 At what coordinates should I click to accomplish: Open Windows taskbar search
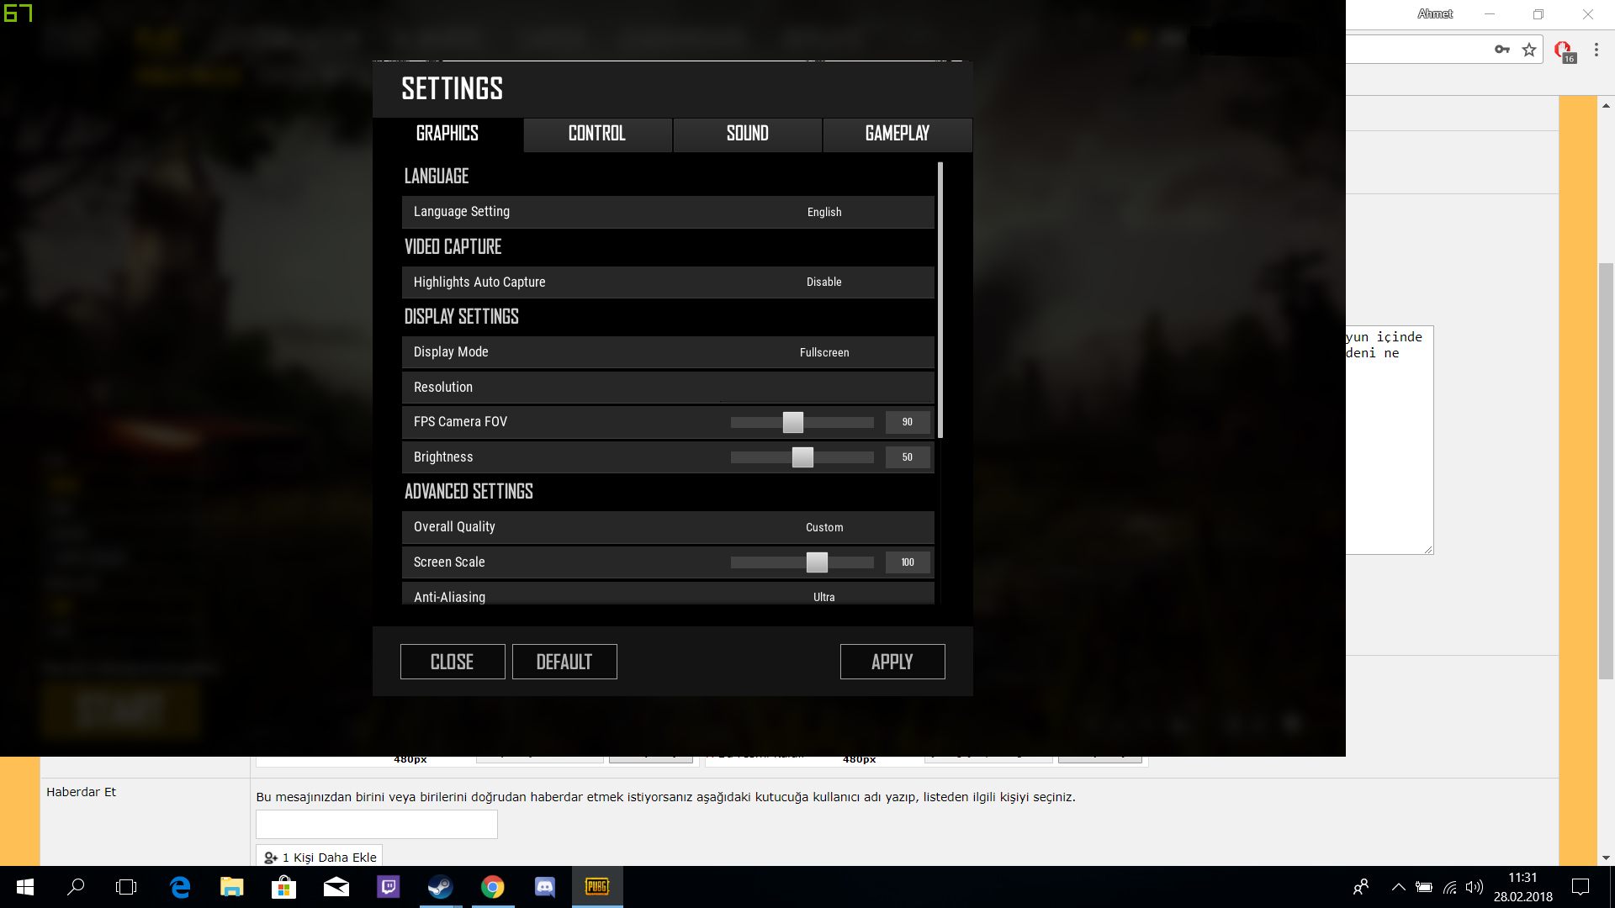tap(76, 887)
